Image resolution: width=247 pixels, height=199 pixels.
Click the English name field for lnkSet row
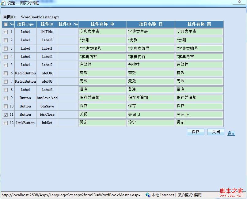pyautogui.click(x=199, y=123)
